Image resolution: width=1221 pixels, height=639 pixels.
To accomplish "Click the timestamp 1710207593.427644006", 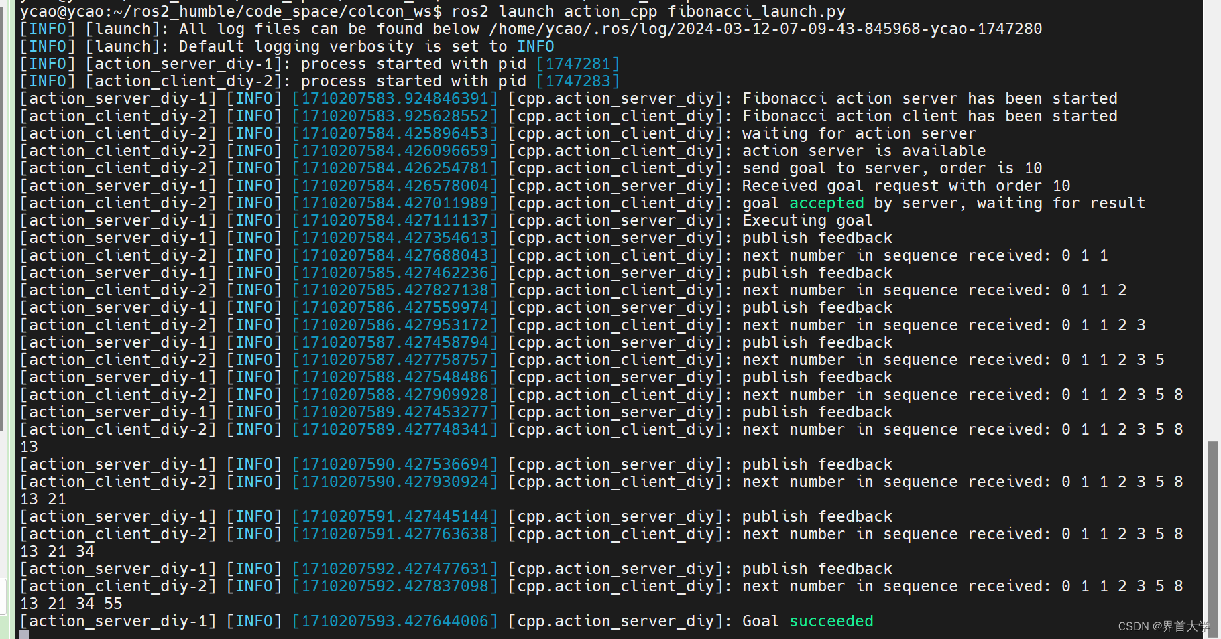I will (x=395, y=621).
